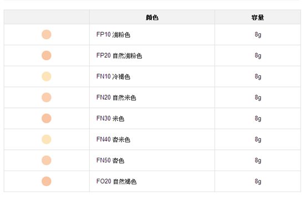Click the FN30 米色 color swatch
This screenshot has height=202, width=305.
pyautogui.click(x=47, y=118)
